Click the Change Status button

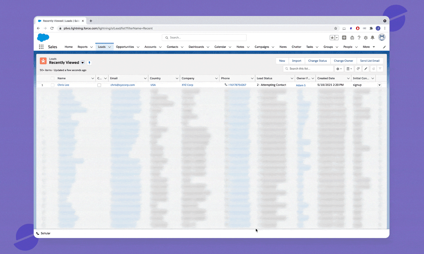pos(317,61)
